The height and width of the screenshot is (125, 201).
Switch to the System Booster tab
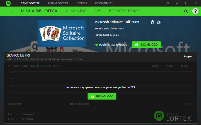[x=58, y=3]
